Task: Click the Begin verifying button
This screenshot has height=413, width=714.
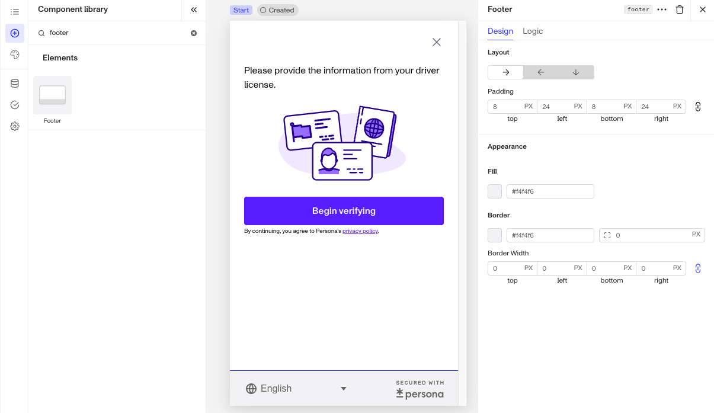Action: pyautogui.click(x=344, y=211)
